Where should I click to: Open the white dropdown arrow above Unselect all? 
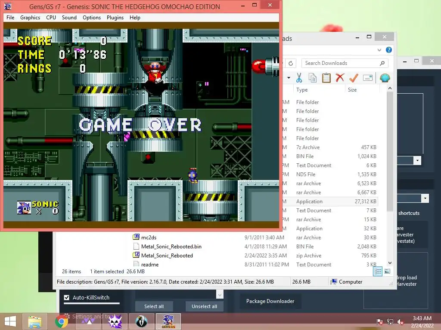point(220,294)
